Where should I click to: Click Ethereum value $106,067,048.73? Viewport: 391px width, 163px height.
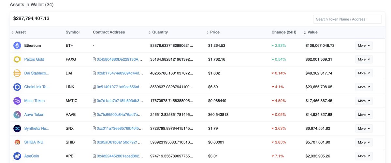(x=320, y=45)
